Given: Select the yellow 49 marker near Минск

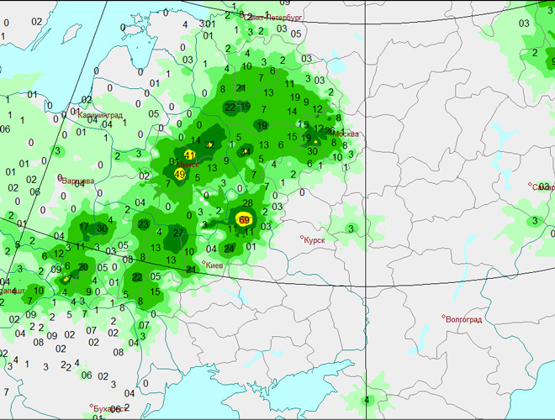Looking at the screenshot, I should (179, 174).
